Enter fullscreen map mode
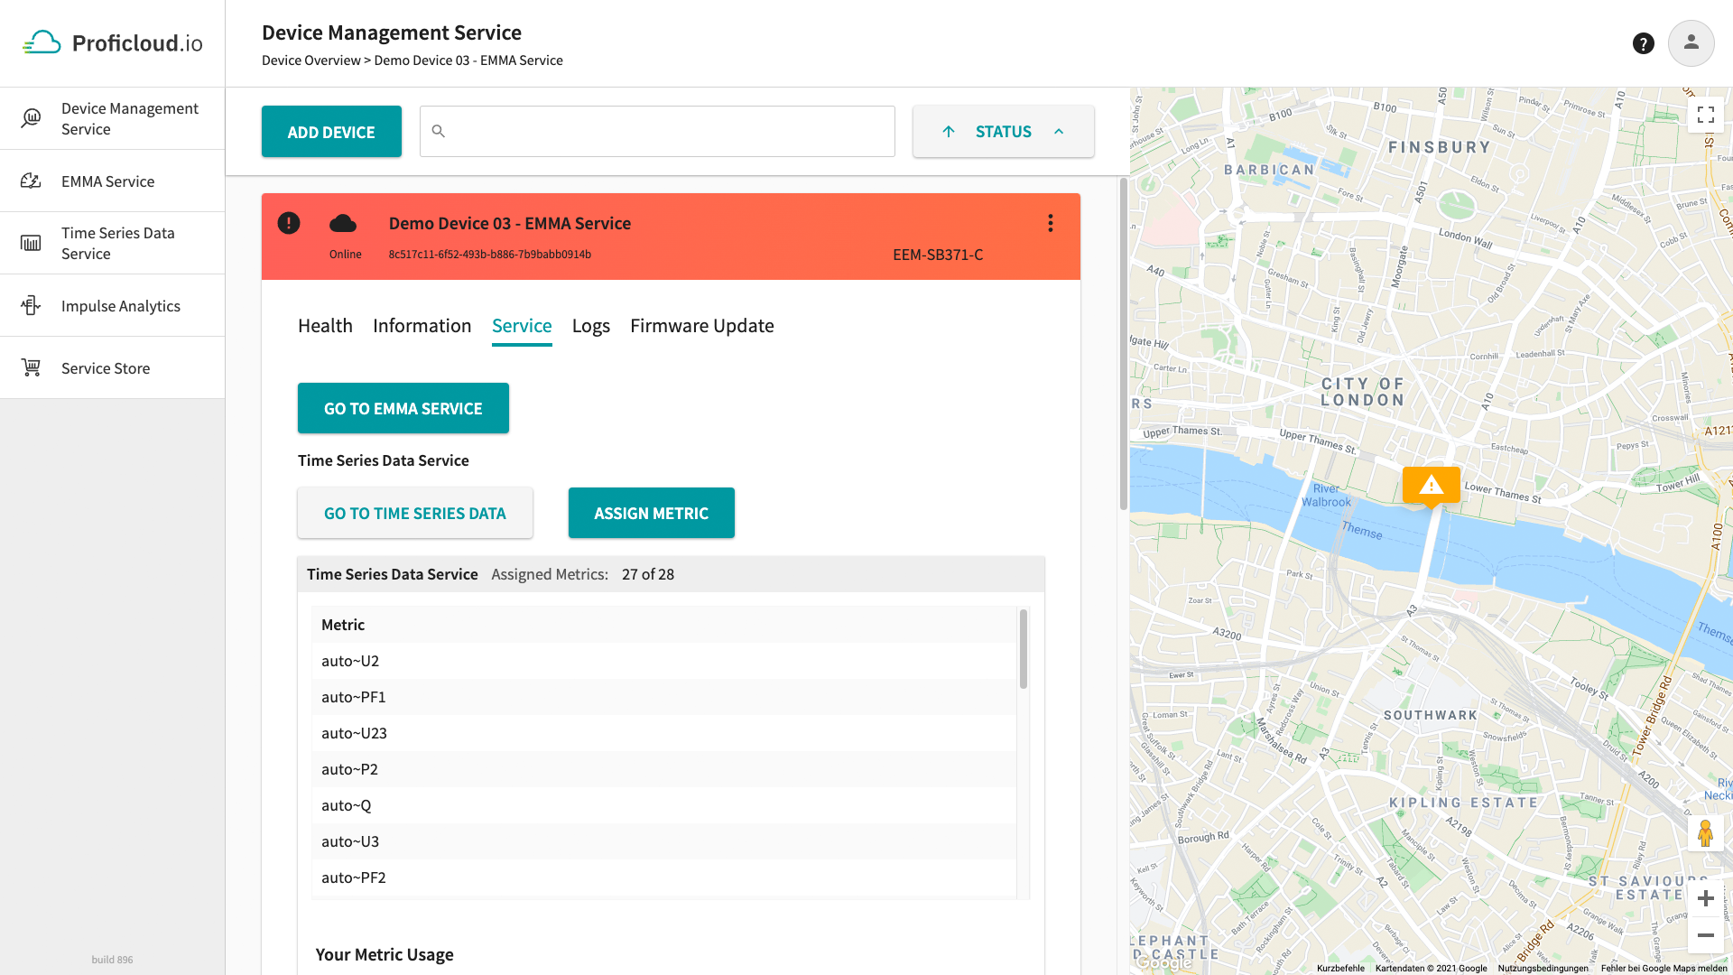1733x975 pixels. coord(1706,115)
